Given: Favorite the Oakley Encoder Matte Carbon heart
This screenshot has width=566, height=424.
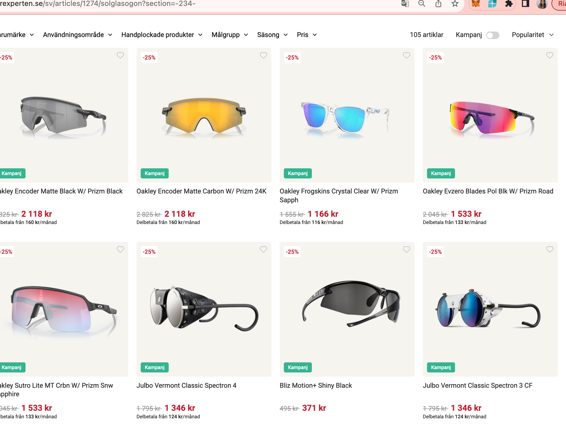Looking at the screenshot, I should point(263,55).
